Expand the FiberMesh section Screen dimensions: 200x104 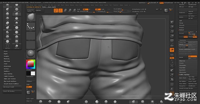tap(7, 61)
